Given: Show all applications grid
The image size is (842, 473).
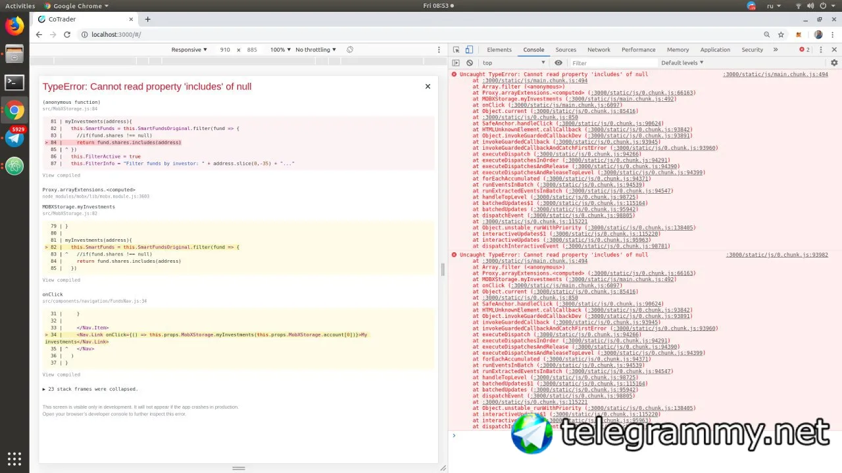Looking at the screenshot, I should (14, 459).
